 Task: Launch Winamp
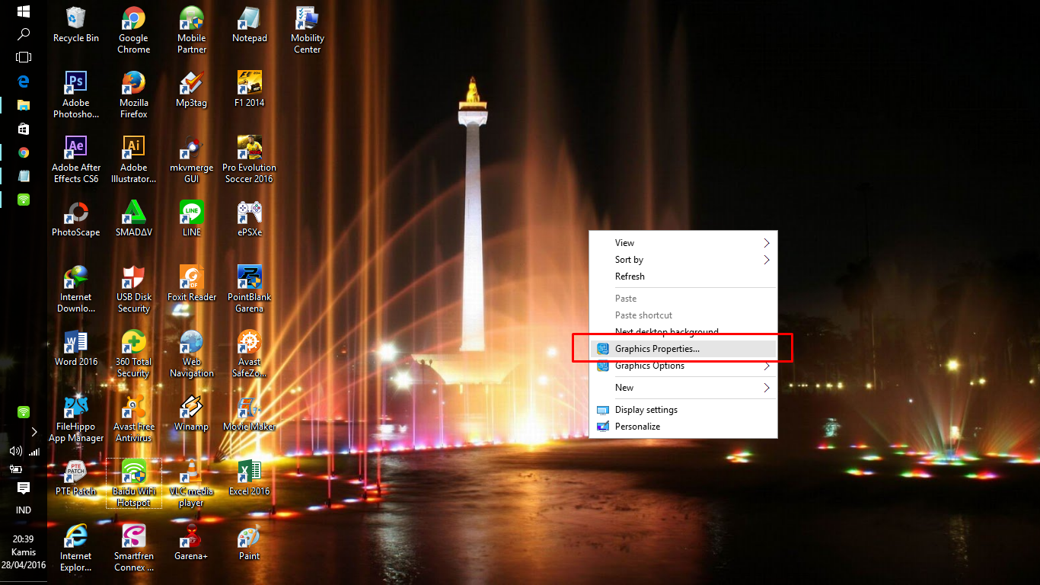[191, 408]
